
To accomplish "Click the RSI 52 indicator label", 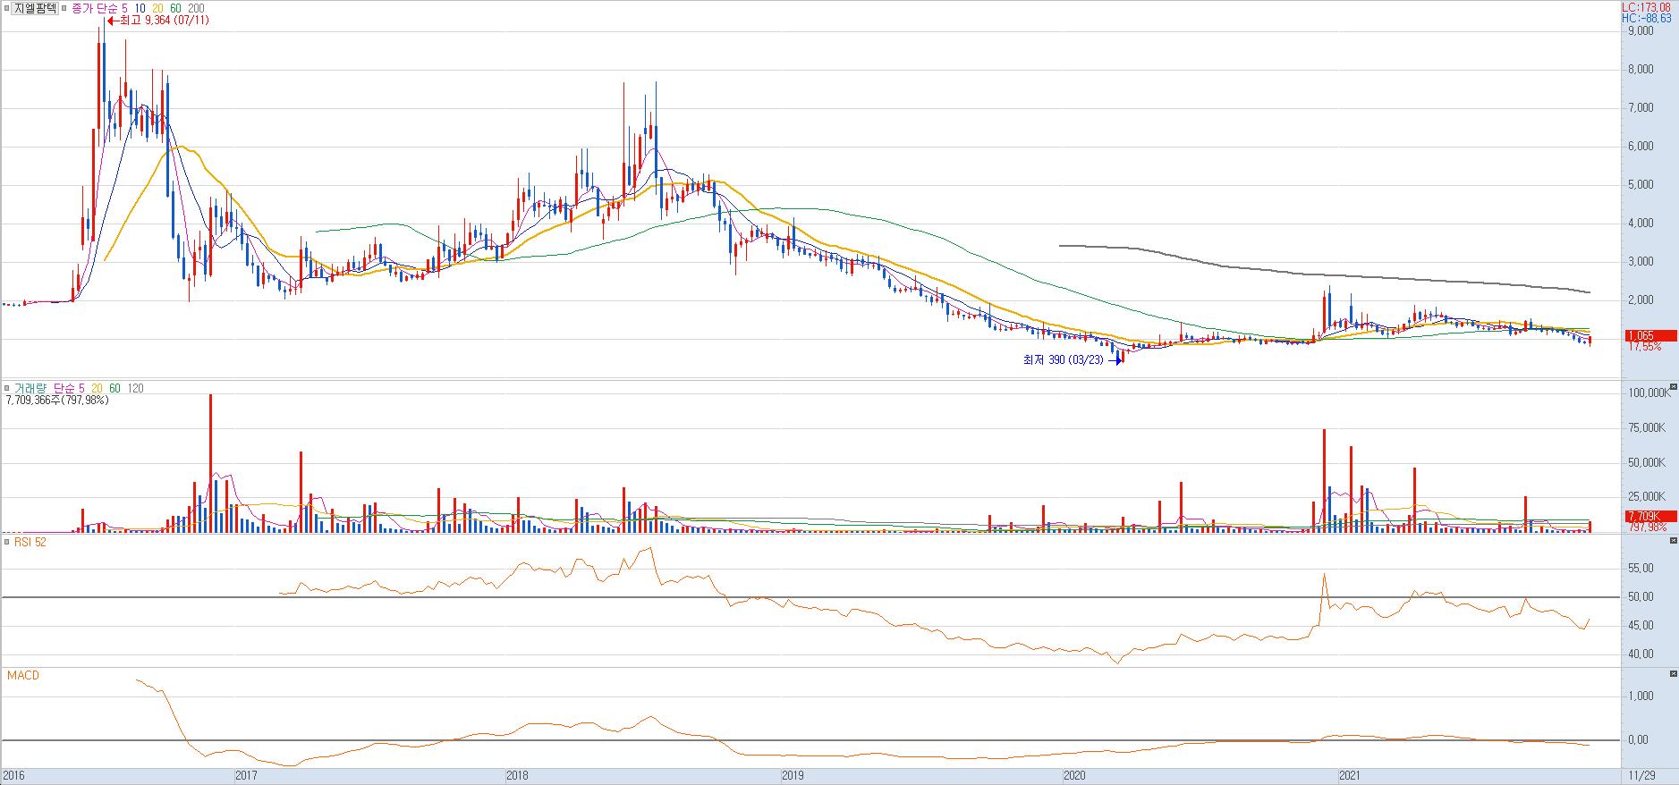I will [29, 542].
